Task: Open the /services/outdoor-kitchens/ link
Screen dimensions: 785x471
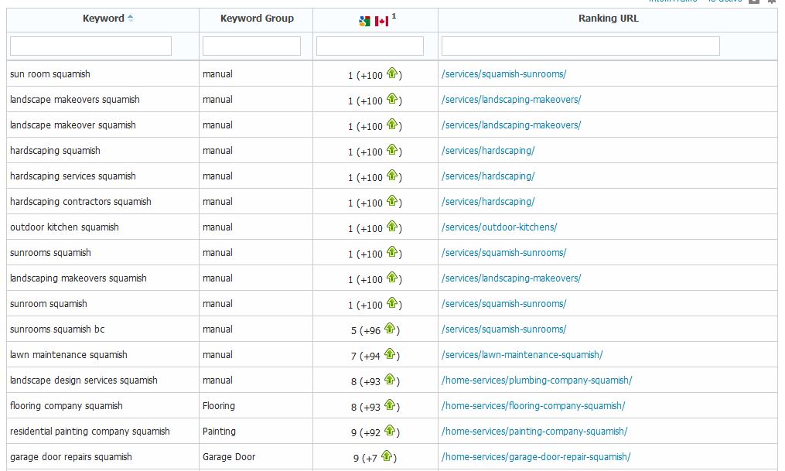Action: coord(499,227)
